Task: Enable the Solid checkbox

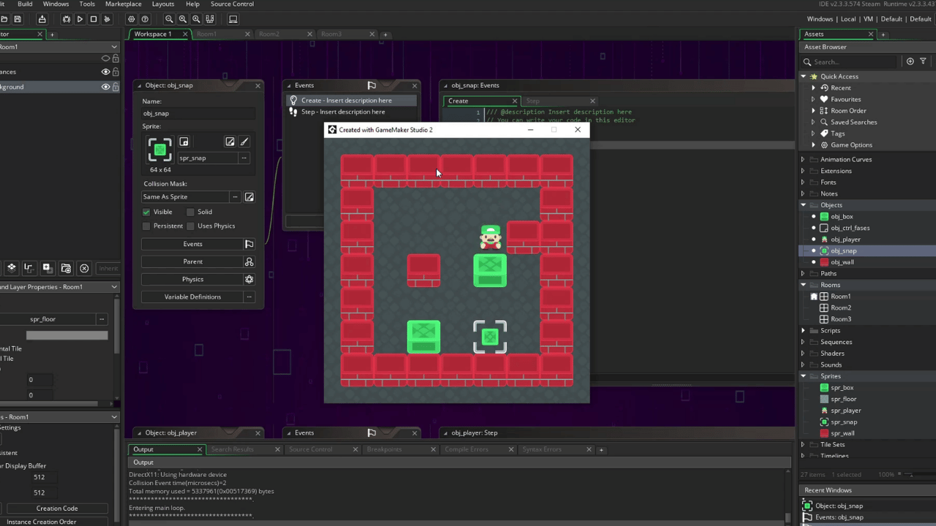Action: 190,212
